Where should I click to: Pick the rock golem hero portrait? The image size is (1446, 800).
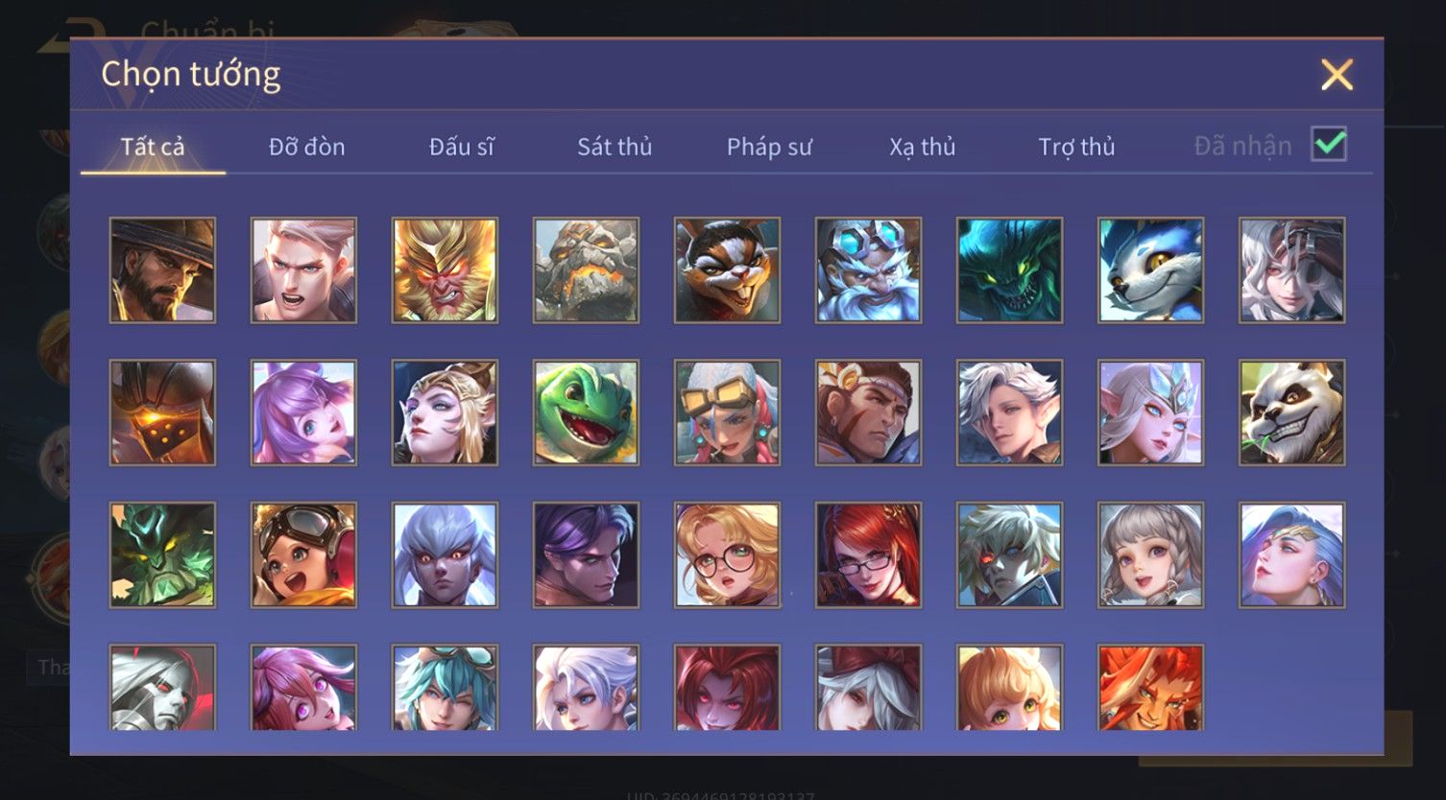(x=586, y=270)
